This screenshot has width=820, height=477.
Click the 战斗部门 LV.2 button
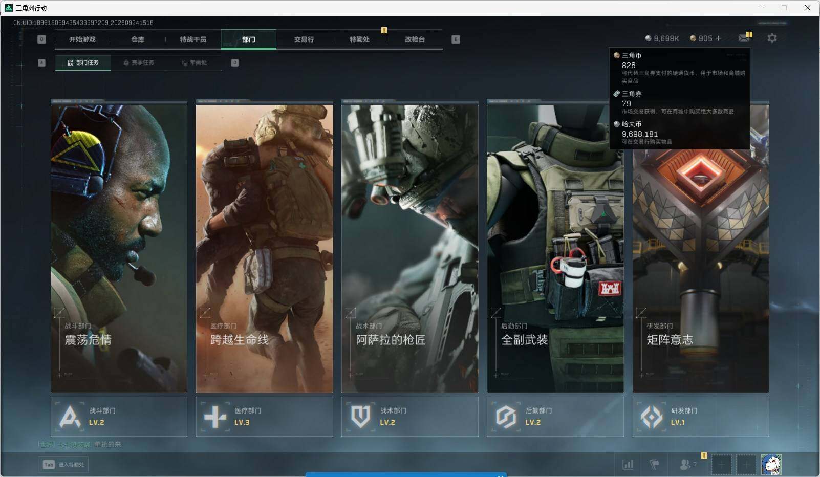pyautogui.click(x=119, y=417)
